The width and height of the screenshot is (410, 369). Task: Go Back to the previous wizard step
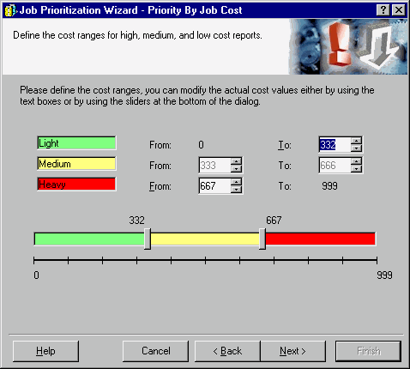(x=227, y=351)
